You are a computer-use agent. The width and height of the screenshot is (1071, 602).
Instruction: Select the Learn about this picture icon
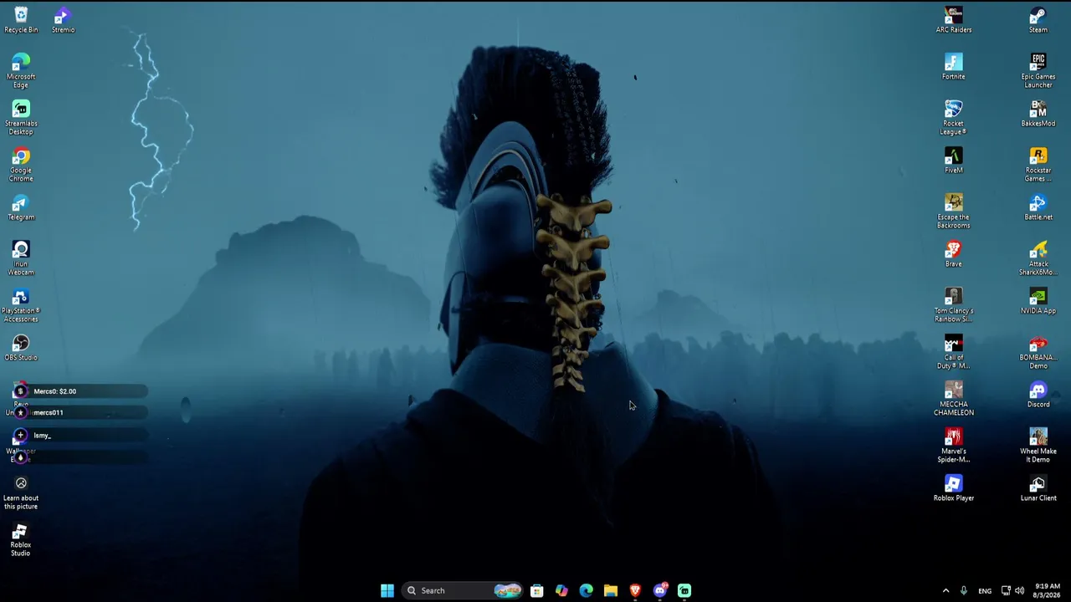point(21,492)
